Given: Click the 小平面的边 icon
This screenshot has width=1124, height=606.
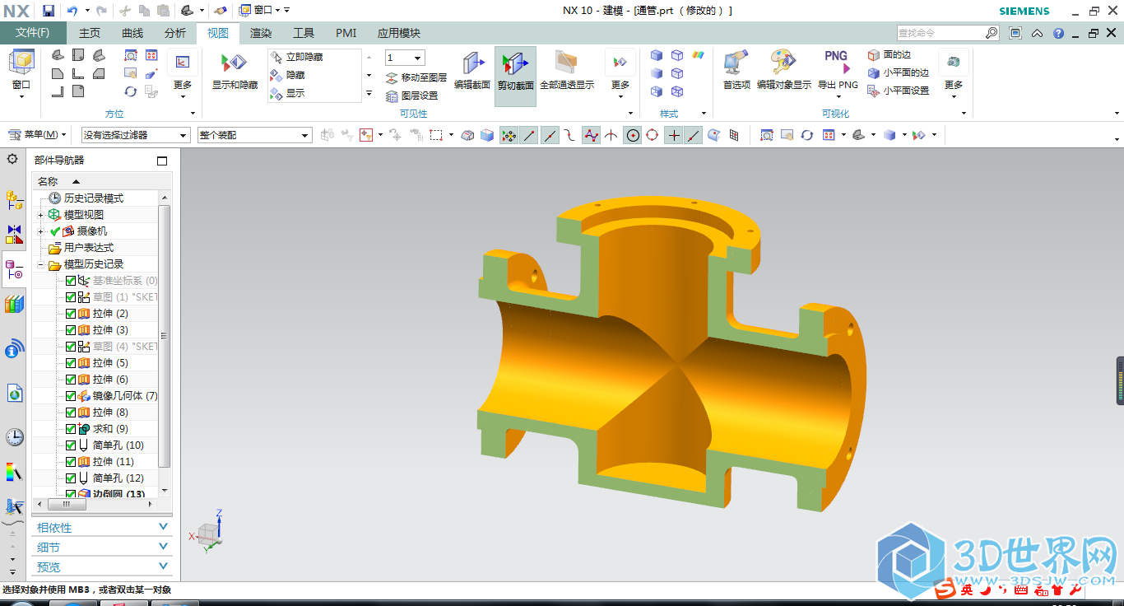Looking at the screenshot, I should click(x=874, y=72).
